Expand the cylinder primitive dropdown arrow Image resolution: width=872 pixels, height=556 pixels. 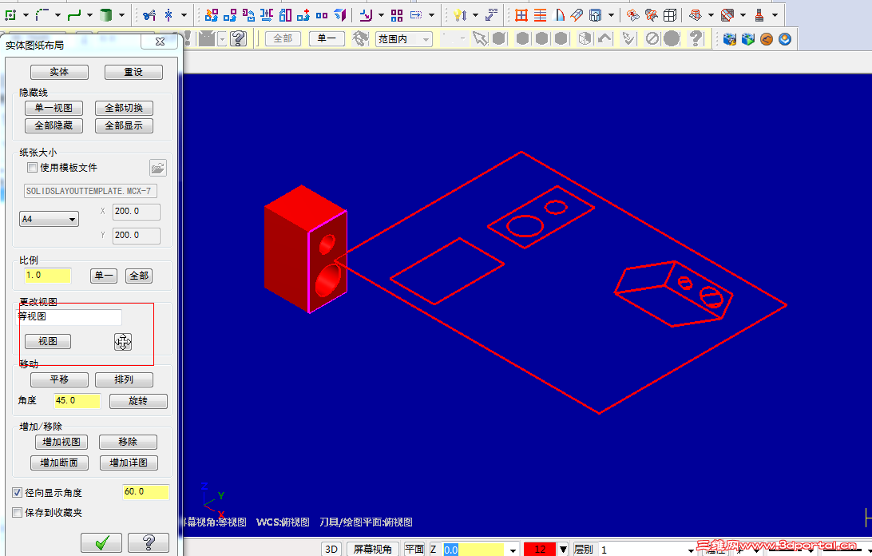coord(122,15)
